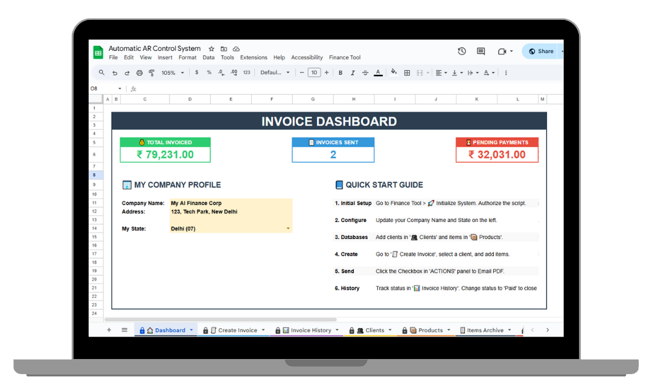This screenshot has width=652, height=391.
Task: Add a new sheet with the plus button
Action: [109, 330]
